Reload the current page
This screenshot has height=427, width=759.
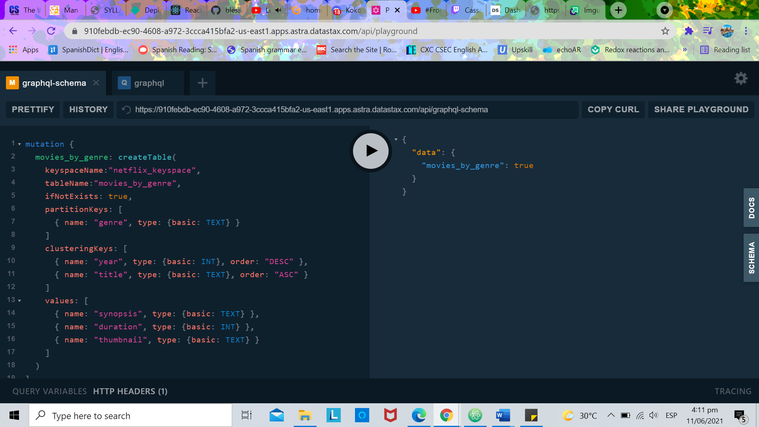51,31
